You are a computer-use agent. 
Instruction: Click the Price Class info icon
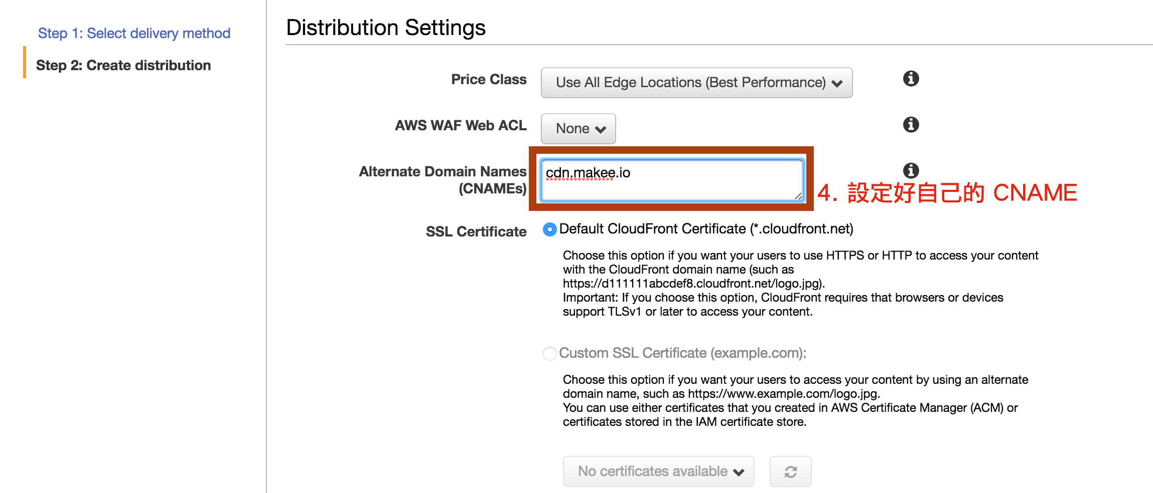click(x=911, y=79)
